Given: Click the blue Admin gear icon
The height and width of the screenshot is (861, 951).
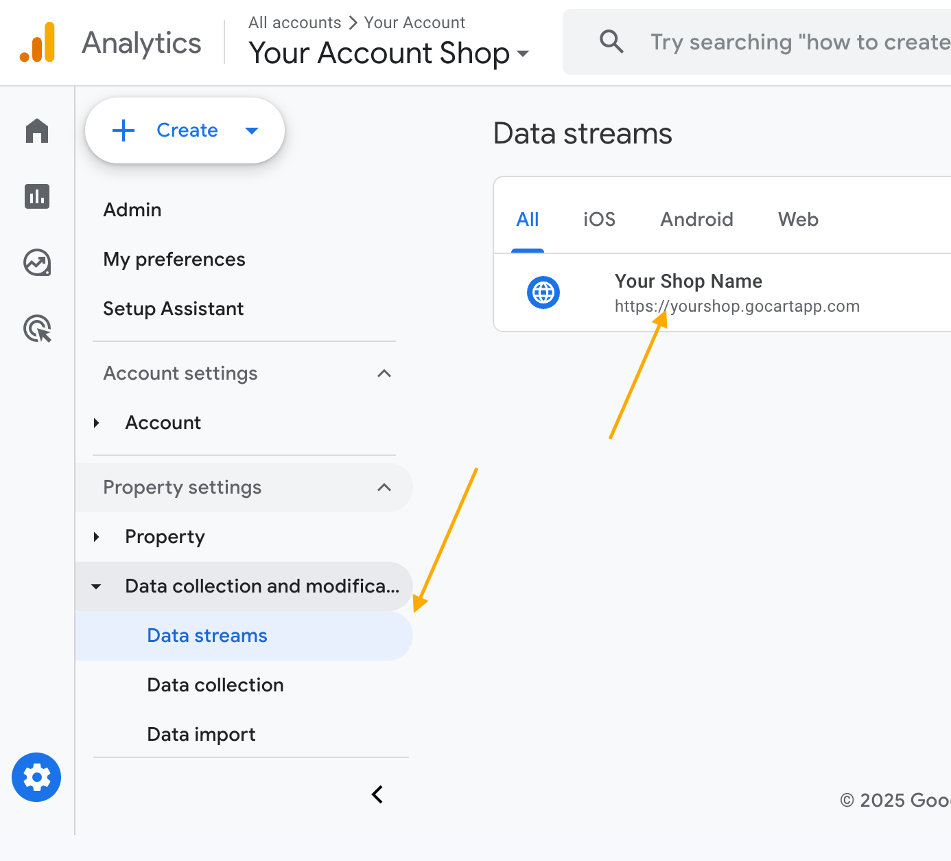Looking at the screenshot, I should click(x=36, y=777).
